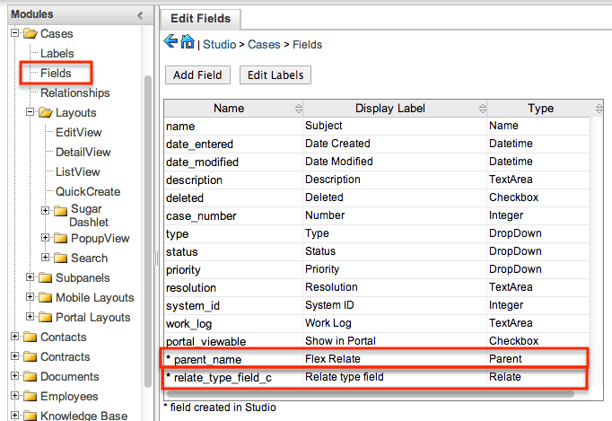Select the Edit Fields tab
The width and height of the screenshot is (612, 421).
pyautogui.click(x=202, y=18)
